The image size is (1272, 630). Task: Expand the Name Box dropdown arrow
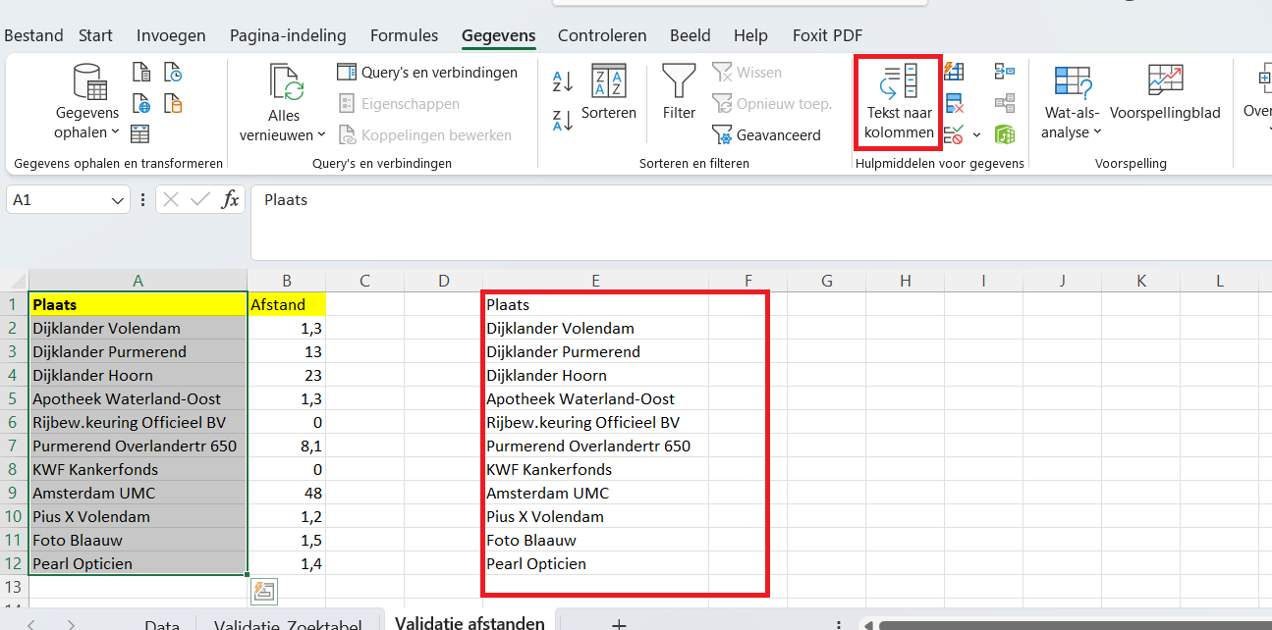tap(118, 200)
